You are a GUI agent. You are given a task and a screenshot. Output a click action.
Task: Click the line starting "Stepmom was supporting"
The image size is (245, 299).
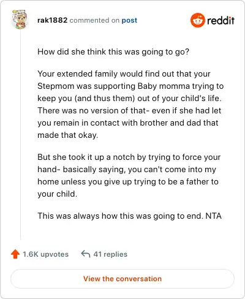(x=130, y=86)
